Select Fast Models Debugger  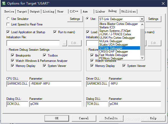119,55
